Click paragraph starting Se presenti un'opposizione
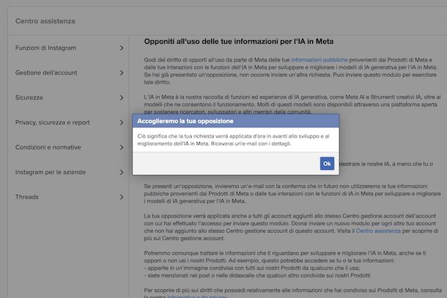The width and height of the screenshot is (447, 298). [x=292, y=193]
